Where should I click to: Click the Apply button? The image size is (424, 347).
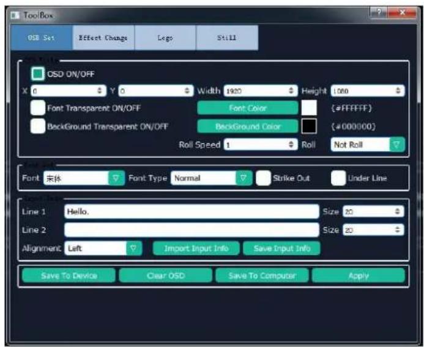(x=359, y=275)
